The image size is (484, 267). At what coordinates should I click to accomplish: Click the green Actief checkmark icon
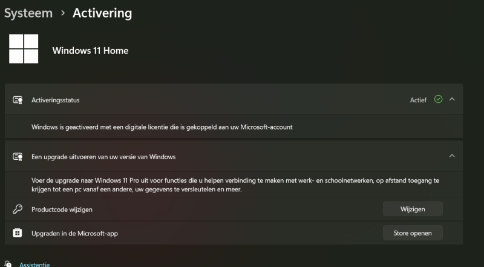[x=438, y=99]
